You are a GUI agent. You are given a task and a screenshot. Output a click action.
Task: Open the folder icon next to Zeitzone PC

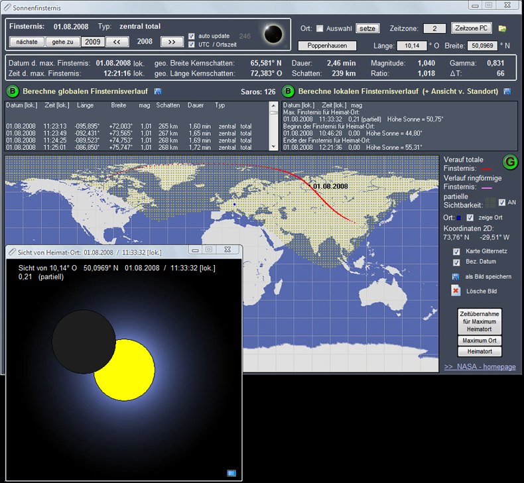click(503, 28)
